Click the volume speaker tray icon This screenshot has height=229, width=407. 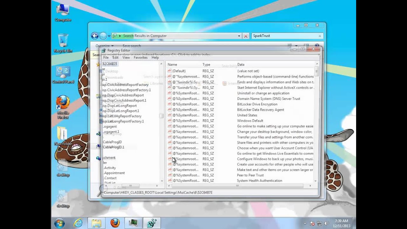(326, 224)
